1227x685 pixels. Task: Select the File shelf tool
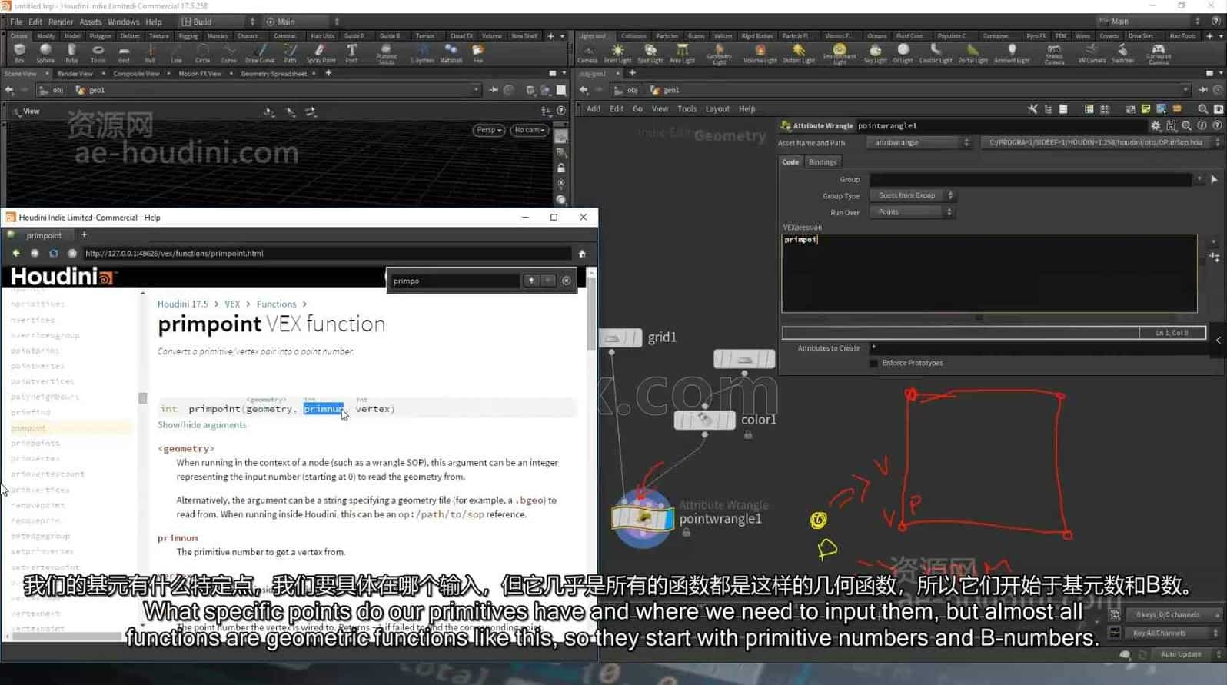tap(478, 53)
